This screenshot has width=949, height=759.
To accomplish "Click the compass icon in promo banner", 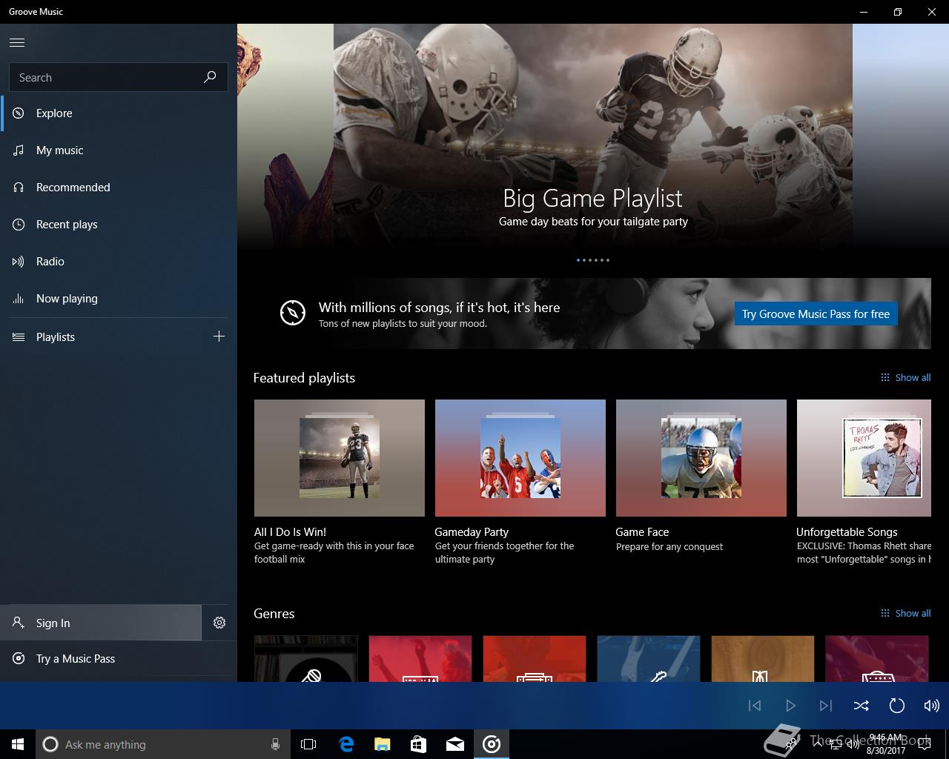I will click(293, 313).
